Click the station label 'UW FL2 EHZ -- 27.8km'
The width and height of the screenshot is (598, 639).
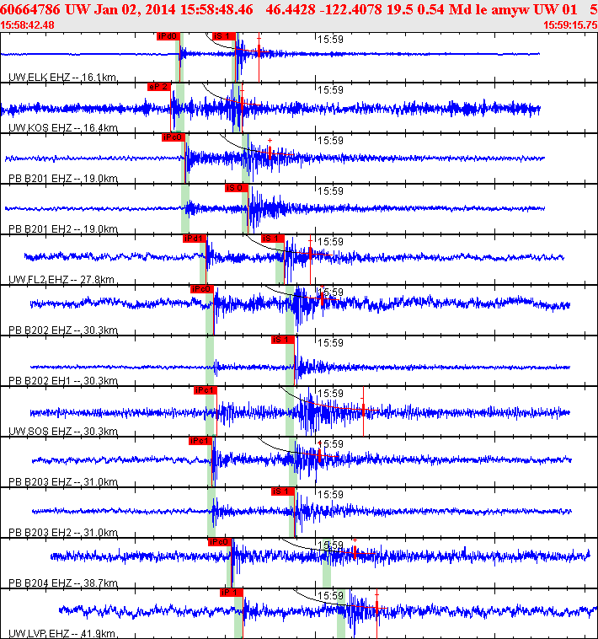click(x=61, y=279)
